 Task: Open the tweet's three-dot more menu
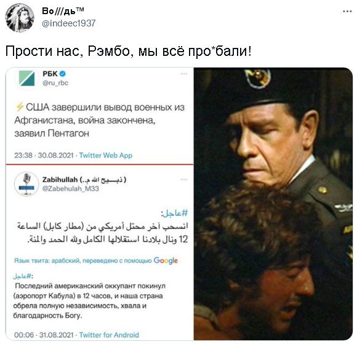(347, 11)
